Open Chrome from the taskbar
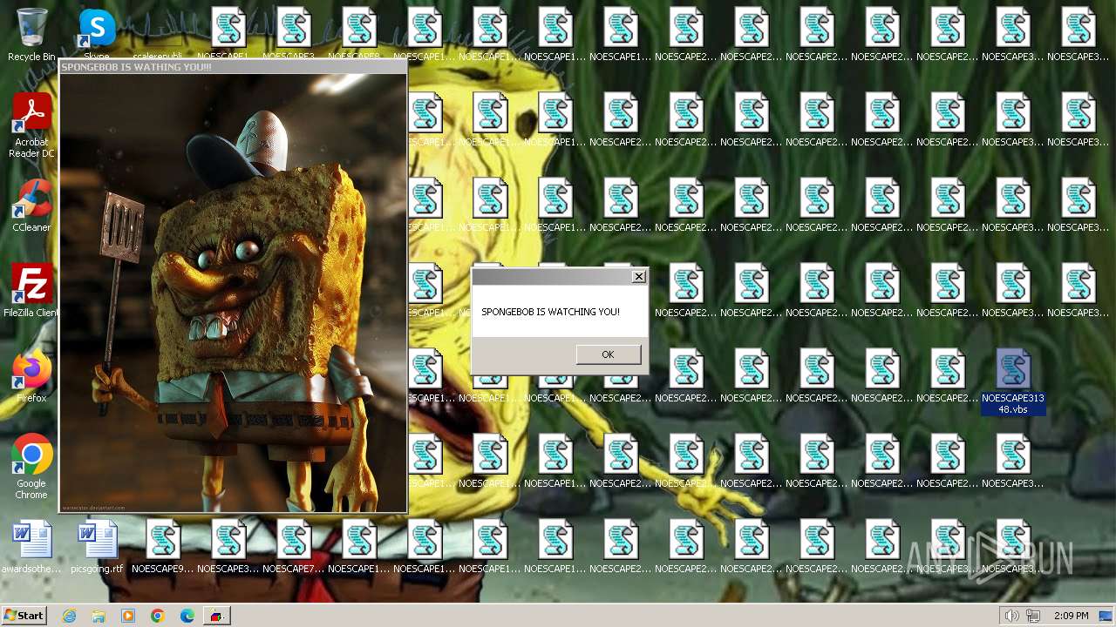Image resolution: width=1116 pixels, height=627 pixels. click(158, 616)
